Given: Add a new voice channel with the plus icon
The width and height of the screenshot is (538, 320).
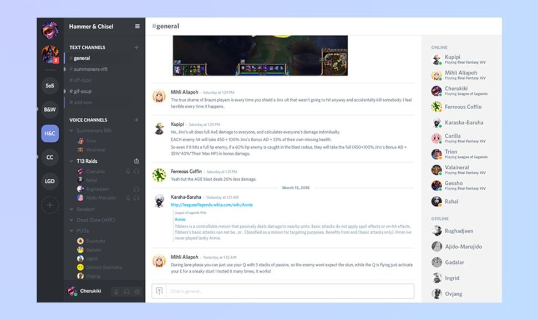Looking at the screenshot, I should pos(137,120).
